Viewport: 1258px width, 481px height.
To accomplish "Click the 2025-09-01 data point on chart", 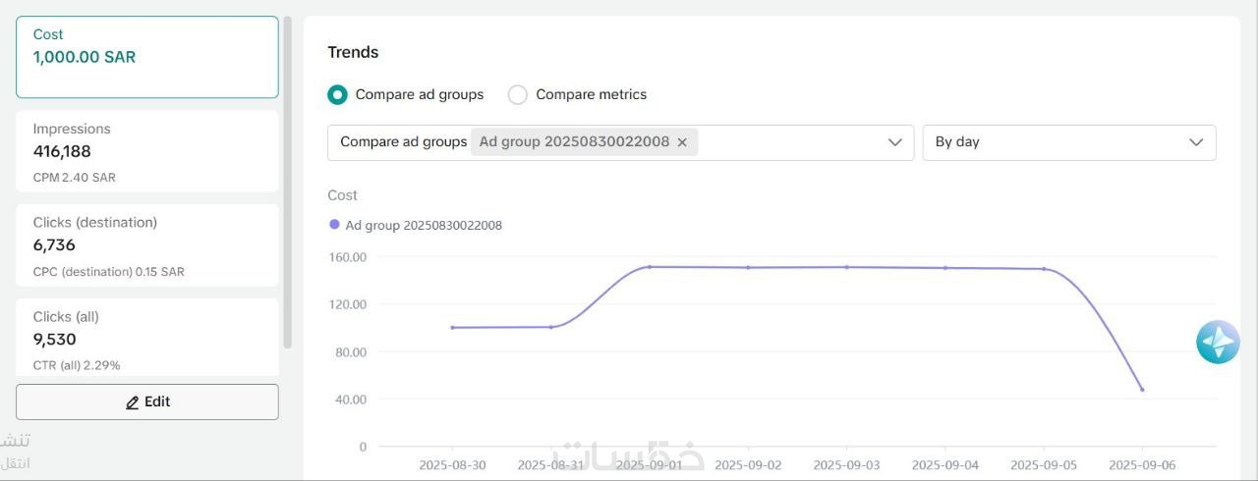I will 650,267.
